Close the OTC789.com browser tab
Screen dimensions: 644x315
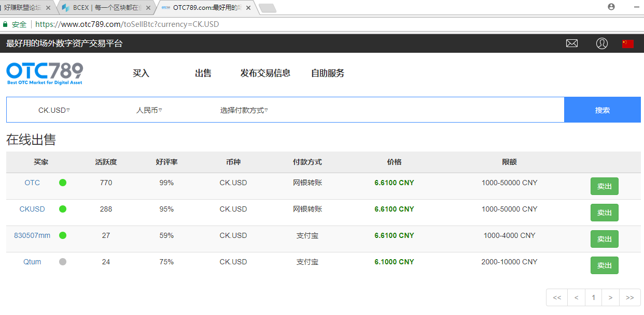click(x=248, y=8)
